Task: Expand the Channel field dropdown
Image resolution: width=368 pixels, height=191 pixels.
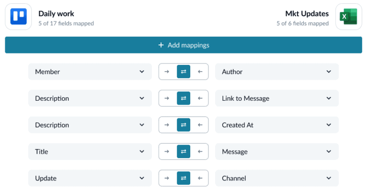Action: point(276,179)
